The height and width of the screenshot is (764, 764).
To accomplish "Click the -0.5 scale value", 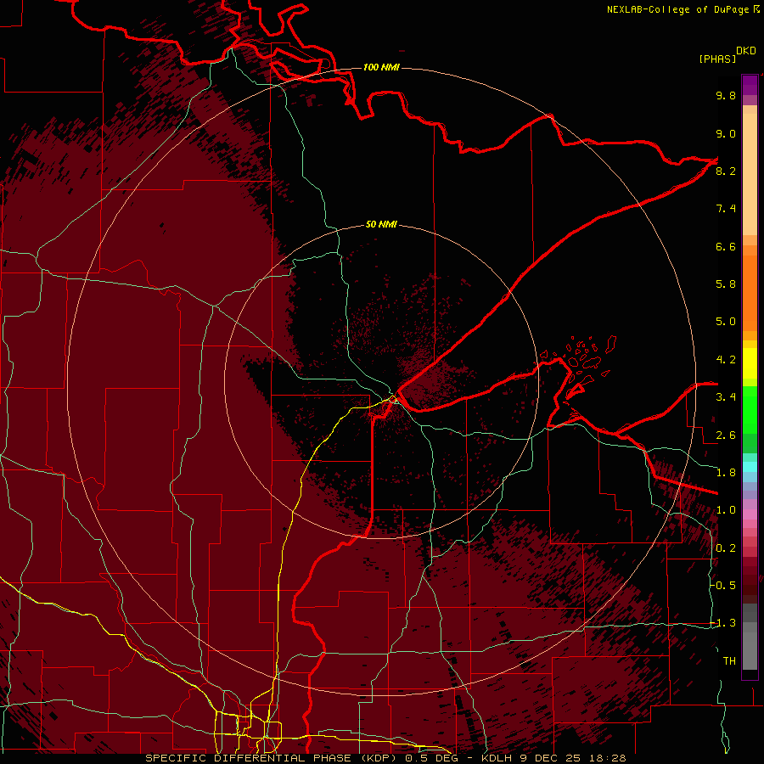I will 723,586.
